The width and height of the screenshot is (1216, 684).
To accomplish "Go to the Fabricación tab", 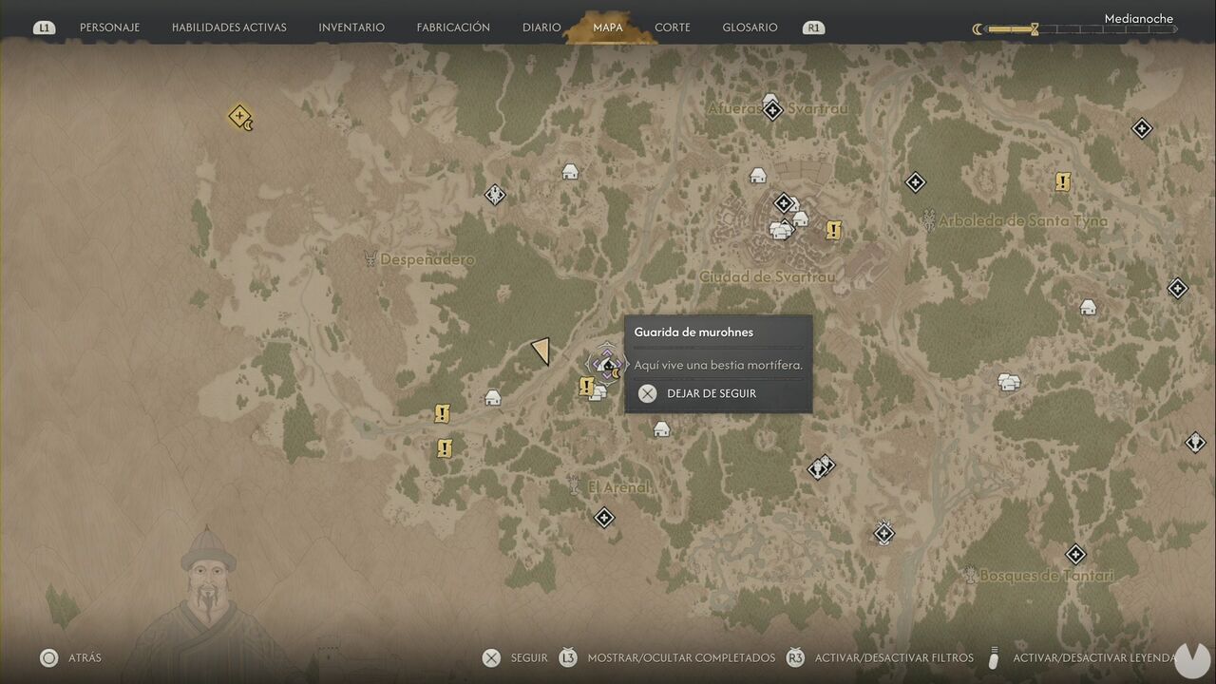I will [453, 28].
